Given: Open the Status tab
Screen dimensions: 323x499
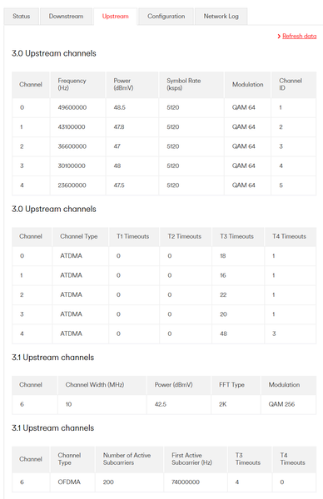Looking at the screenshot, I should [22, 17].
